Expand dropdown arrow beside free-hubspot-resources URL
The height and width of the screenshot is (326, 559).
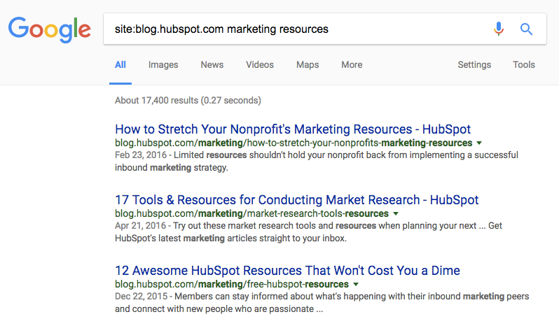[356, 285]
